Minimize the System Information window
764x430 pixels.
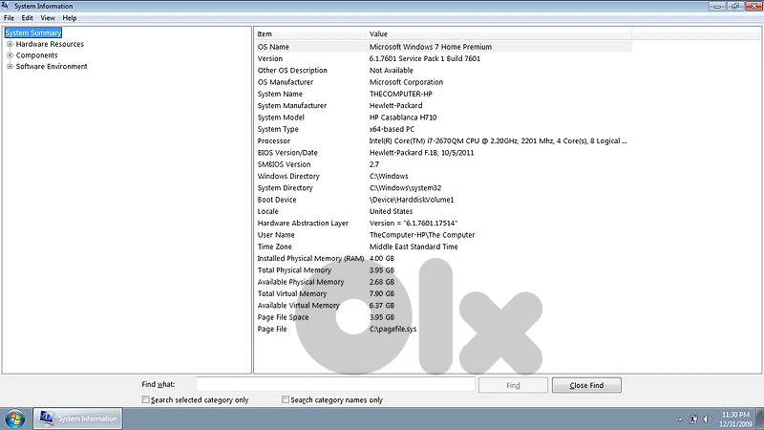tap(717, 6)
